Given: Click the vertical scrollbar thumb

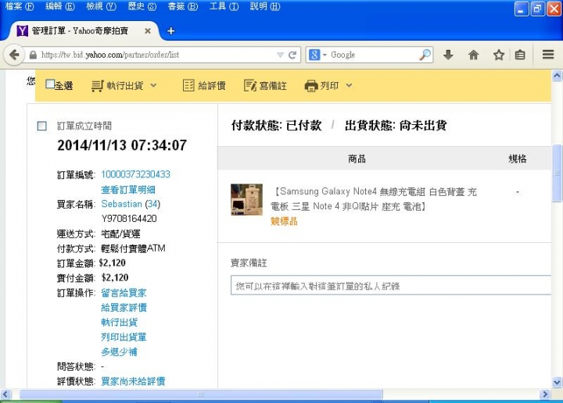Looking at the screenshot, I should click(557, 173).
